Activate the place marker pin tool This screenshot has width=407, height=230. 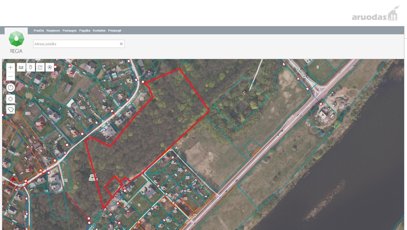tap(30, 67)
